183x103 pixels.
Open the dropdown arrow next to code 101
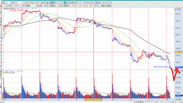[22, 3]
